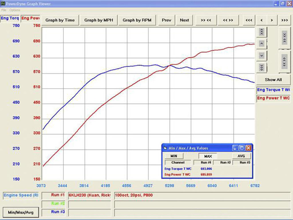This screenshot has height=220, width=293.
Task: Click the single right arrow pan button
Action: coord(272,20)
